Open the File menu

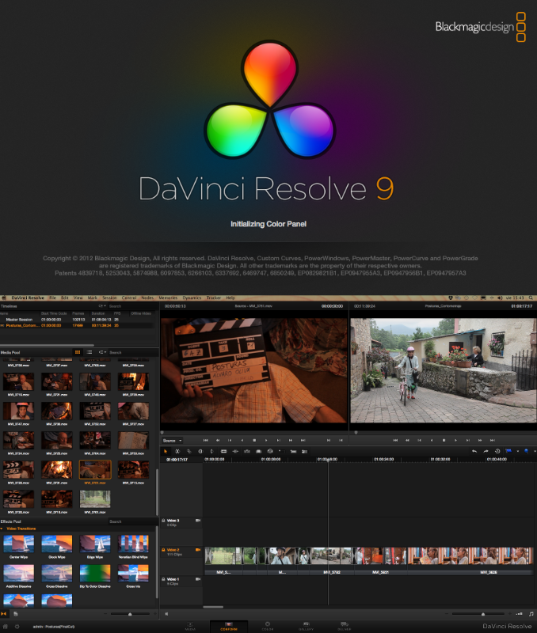(x=52, y=298)
